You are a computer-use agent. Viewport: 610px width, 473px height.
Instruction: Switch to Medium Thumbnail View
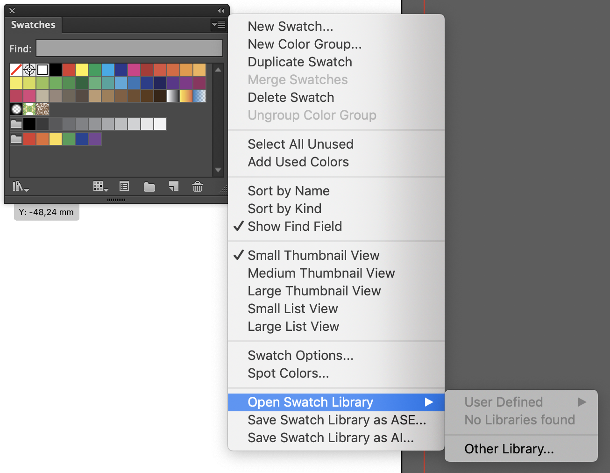click(321, 273)
